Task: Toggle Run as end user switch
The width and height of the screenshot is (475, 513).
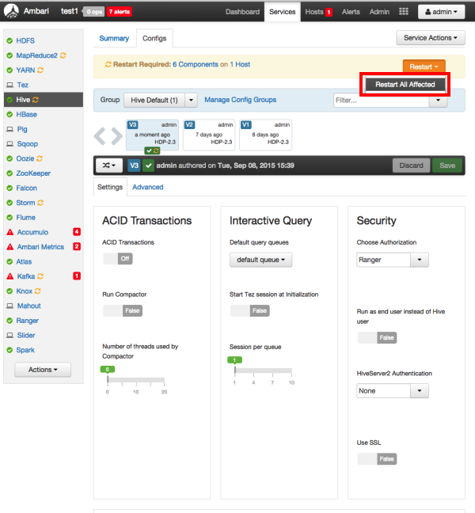Action: pos(377,337)
